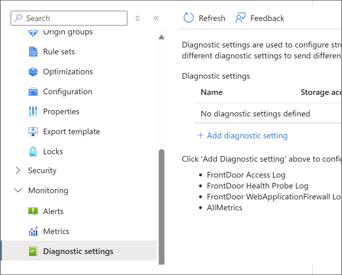Viewport: 342px width, 275px height.
Task: Click the Alerts exclamation icon
Action: click(x=33, y=212)
